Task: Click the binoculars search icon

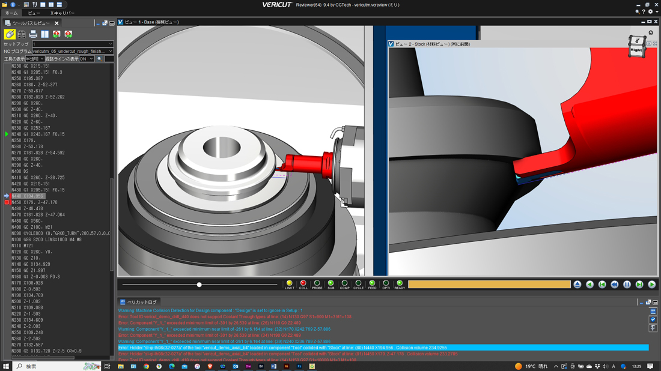Action: click(22, 34)
